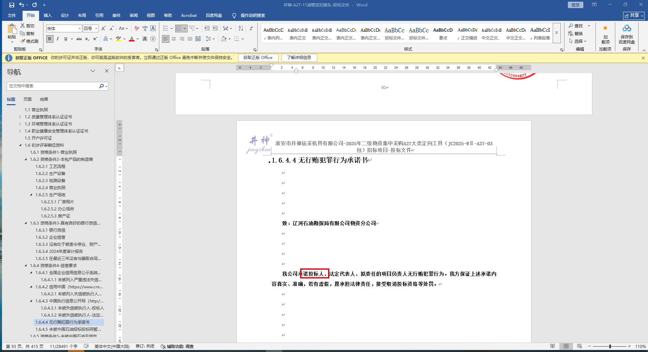Open 选择 selection dropdown
This screenshot has height=352, width=648.
coord(578,41)
